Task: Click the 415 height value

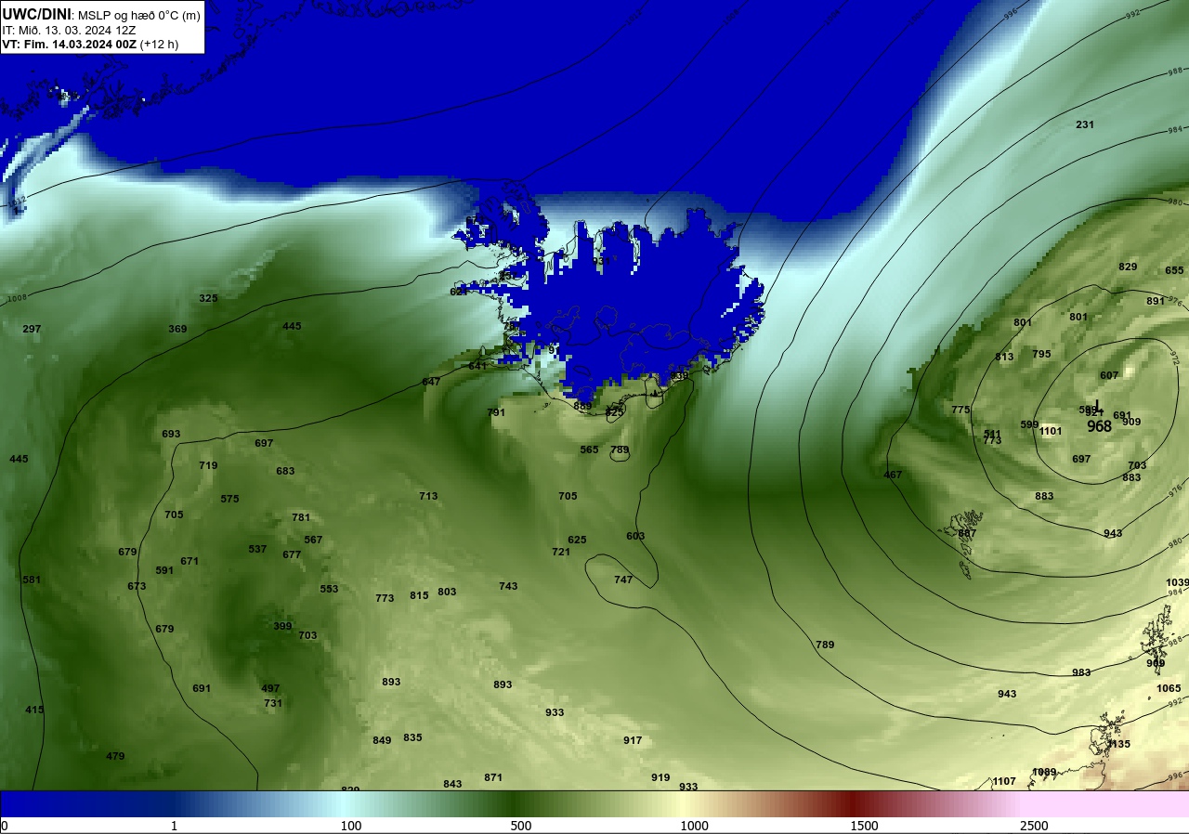Action: (x=34, y=710)
